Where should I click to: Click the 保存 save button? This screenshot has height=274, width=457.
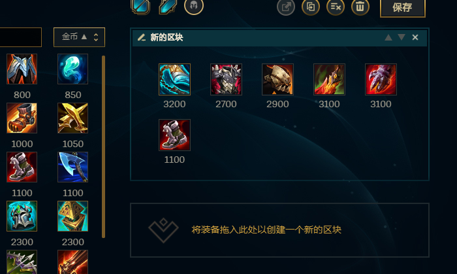pyautogui.click(x=403, y=7)
